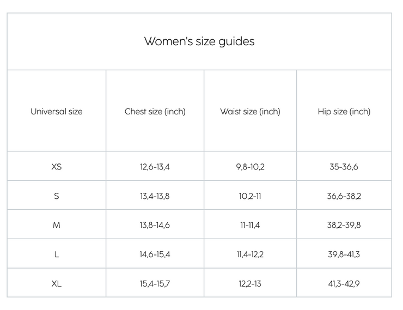This screenshot has width=403, height=310.
Task: Click the Women's size guides title
Action: coord(199,41)
